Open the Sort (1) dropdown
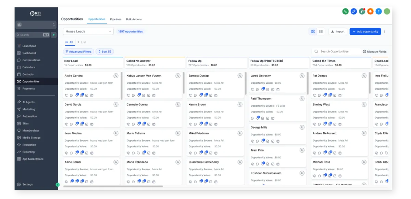Viewport: 411px width, 199px height. click(104, 52)
